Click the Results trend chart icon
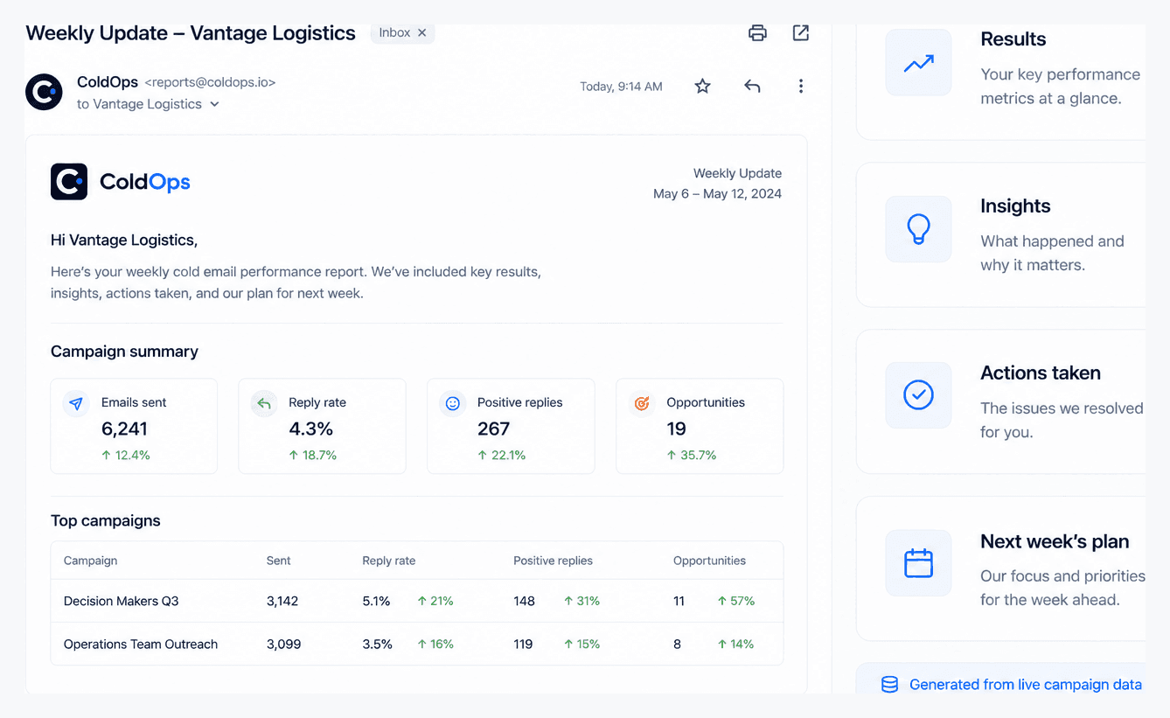This screenshot has height=718, width=1170. [x=918, y=63]
